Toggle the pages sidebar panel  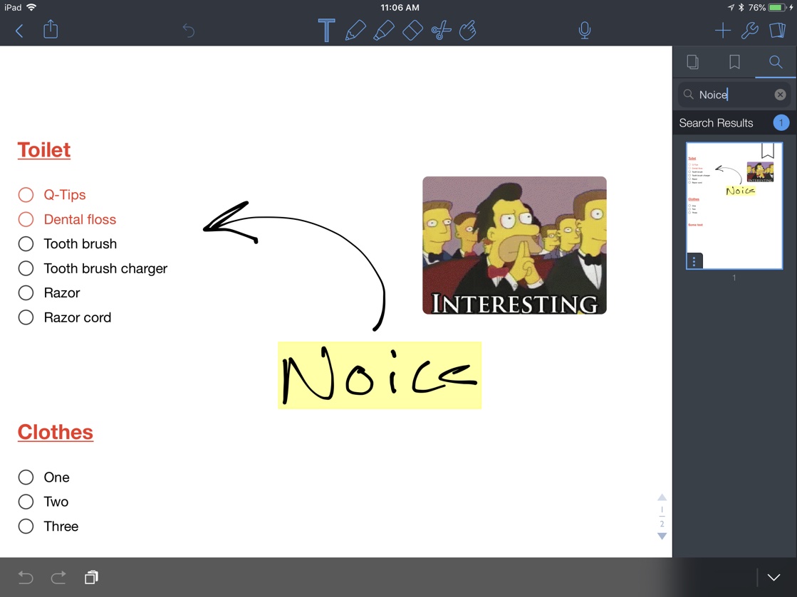coord(777,31)
